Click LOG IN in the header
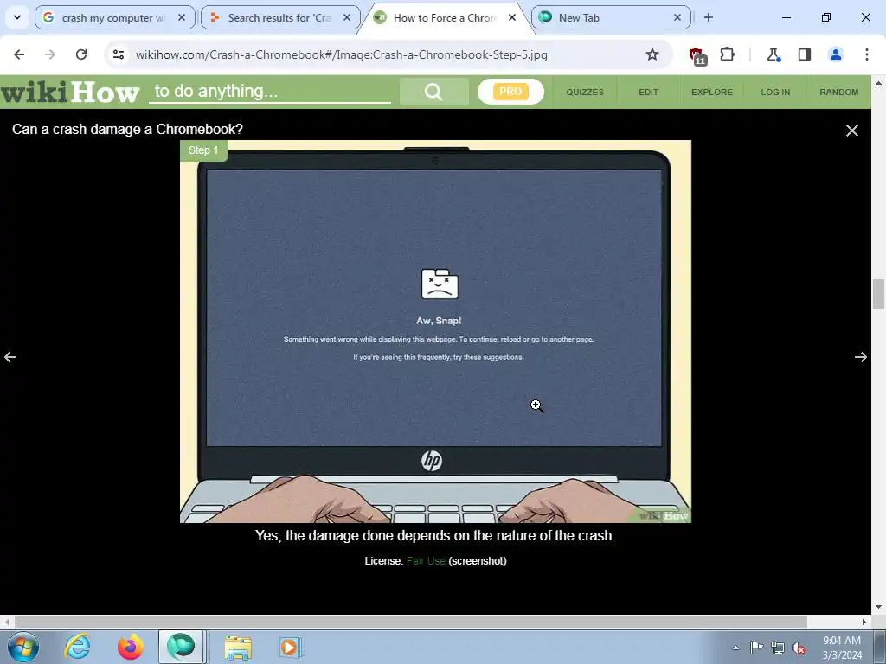The height and width of the screenshot is (664, 886). click(x=775, y=92)
